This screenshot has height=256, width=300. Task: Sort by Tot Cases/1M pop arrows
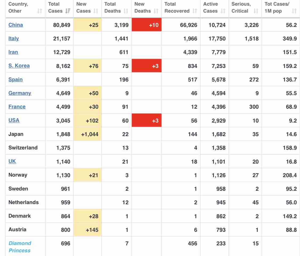tap(294, 11)
